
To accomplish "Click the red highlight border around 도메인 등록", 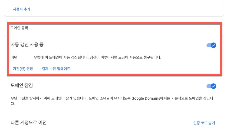I will [114, 23].
